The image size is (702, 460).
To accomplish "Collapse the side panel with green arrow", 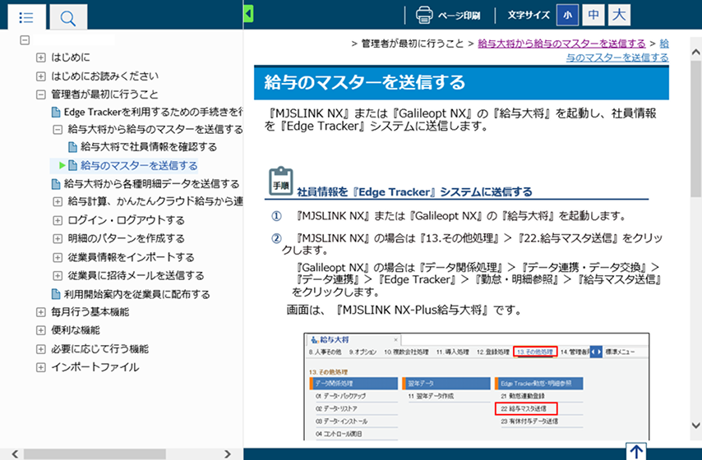I will [248, 14].
